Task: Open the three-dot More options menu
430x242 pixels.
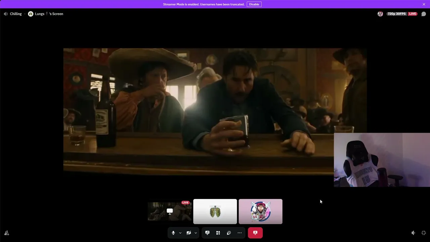Action: tap(240, 233)
